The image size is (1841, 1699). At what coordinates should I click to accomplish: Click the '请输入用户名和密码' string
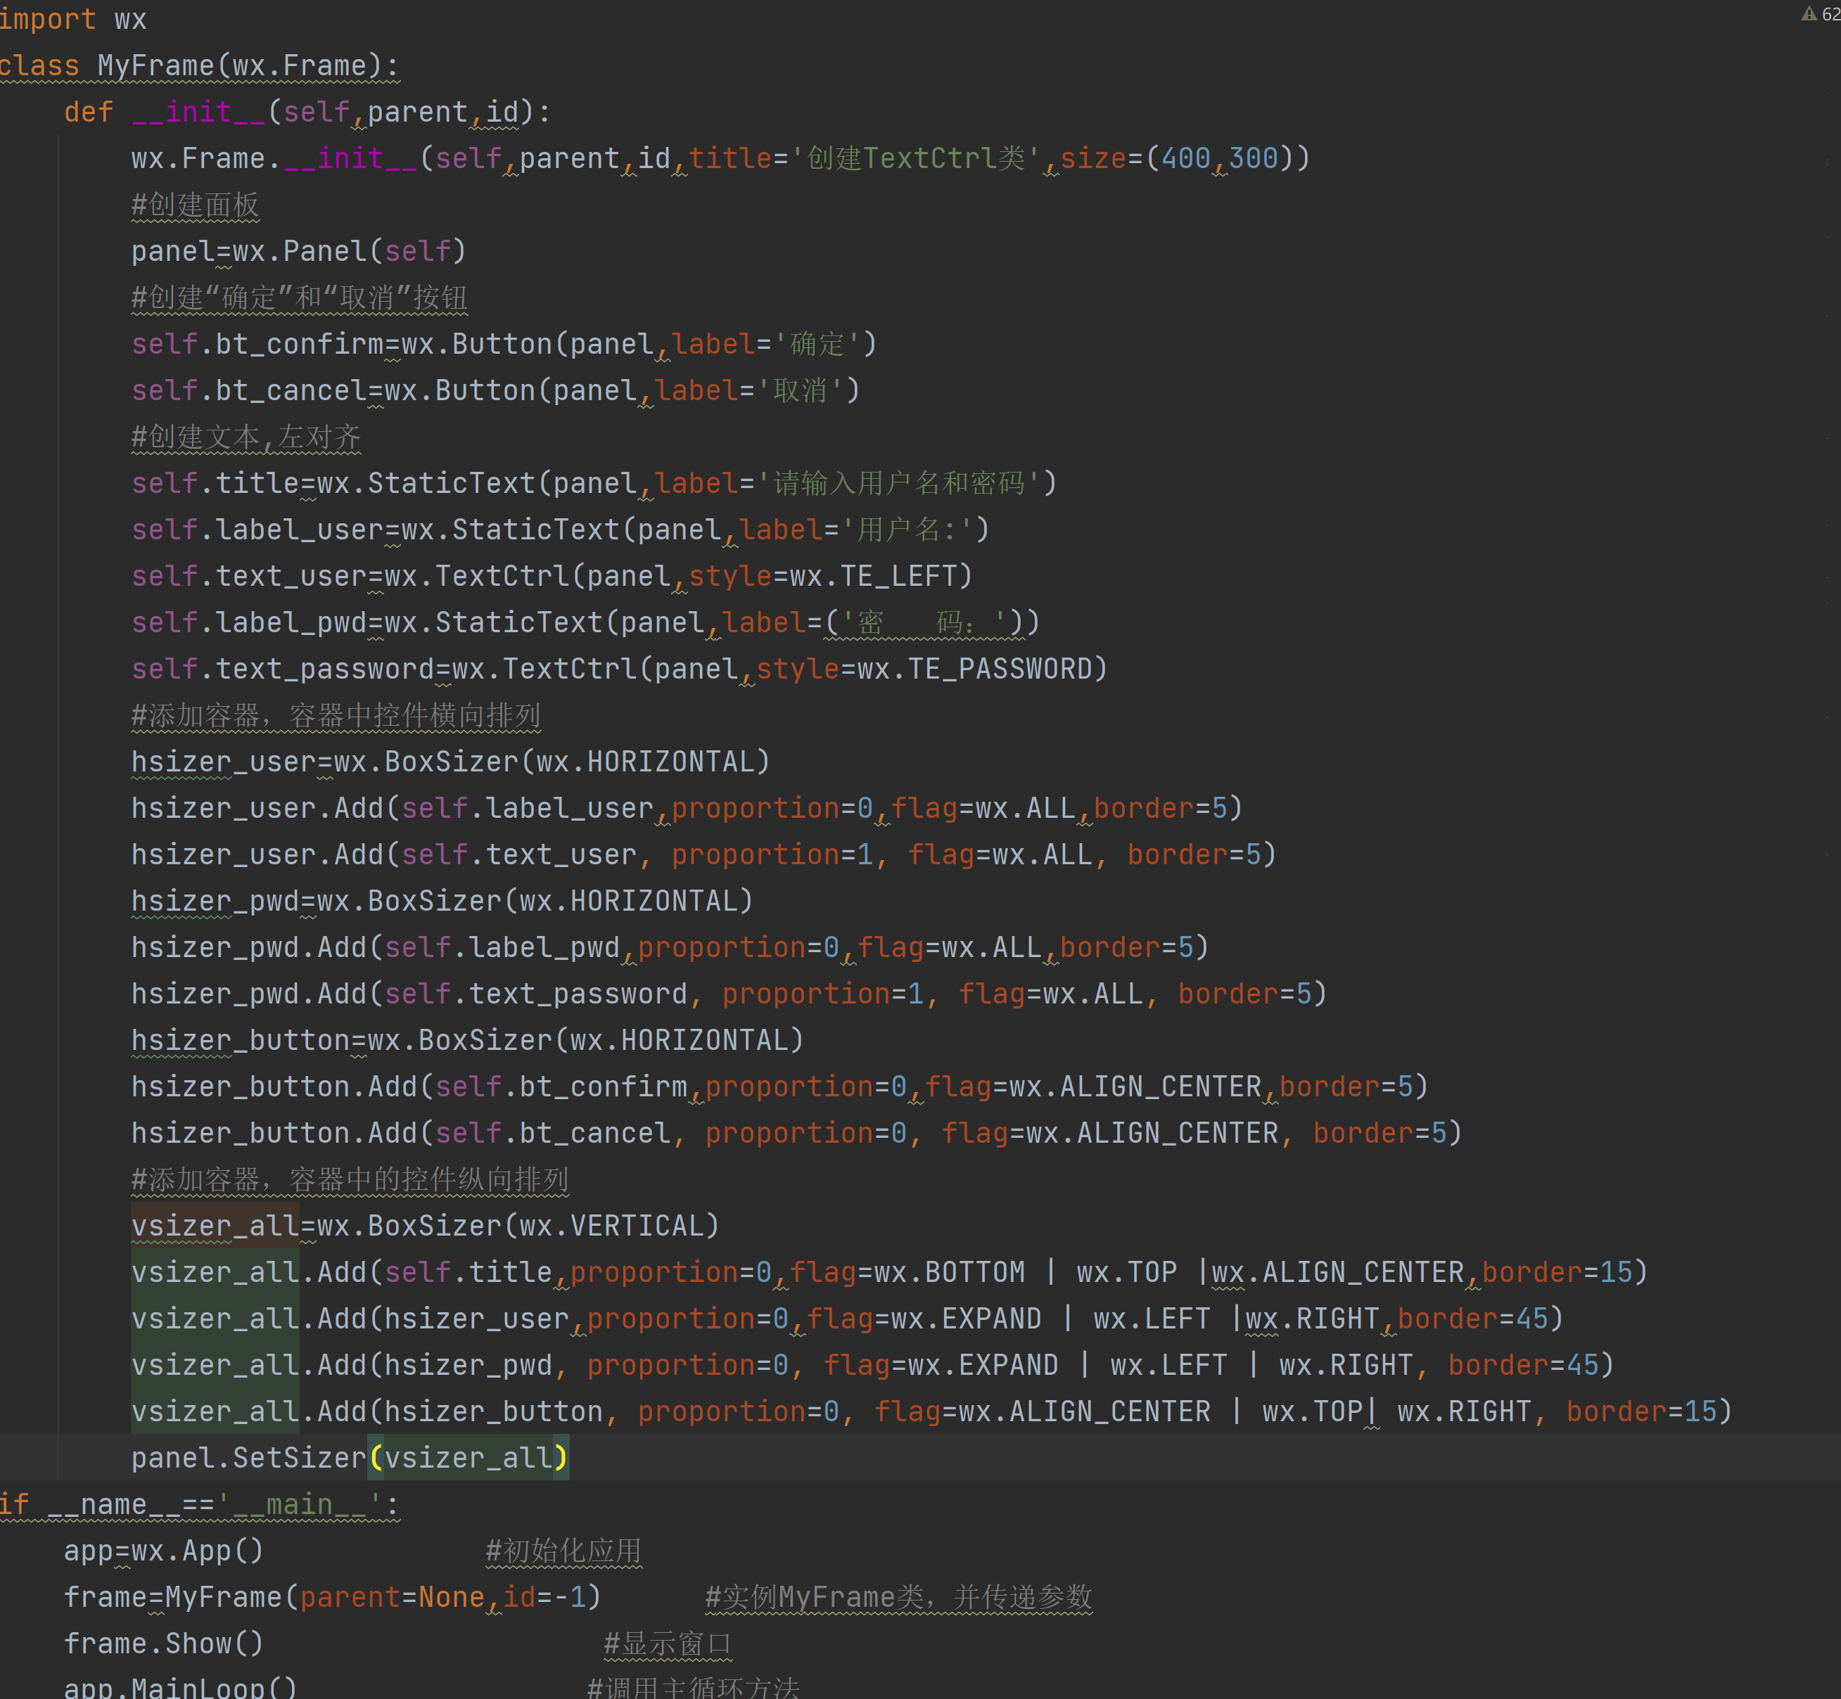(x=898, y=484)
